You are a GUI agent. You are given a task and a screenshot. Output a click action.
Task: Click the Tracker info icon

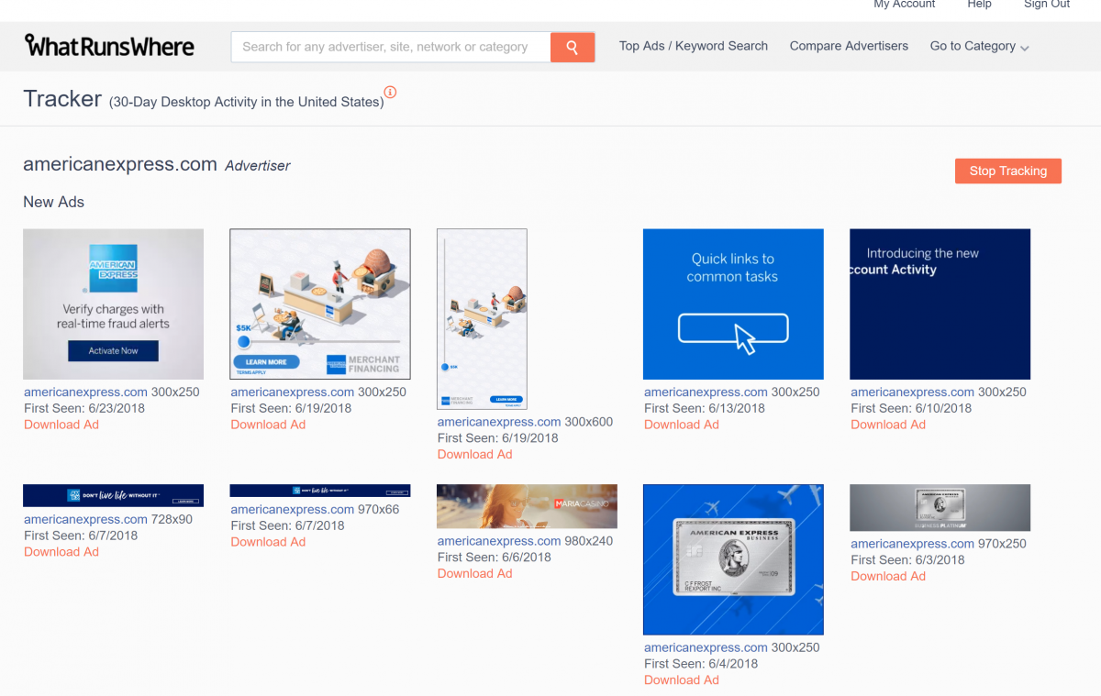coord(391,92)
